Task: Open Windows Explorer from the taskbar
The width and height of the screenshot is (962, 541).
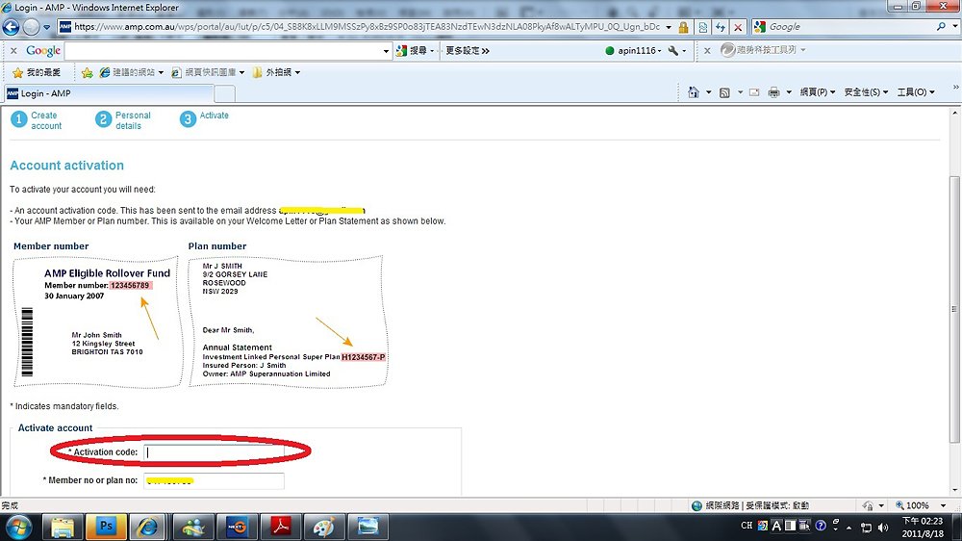Action: tap(62, 527)
